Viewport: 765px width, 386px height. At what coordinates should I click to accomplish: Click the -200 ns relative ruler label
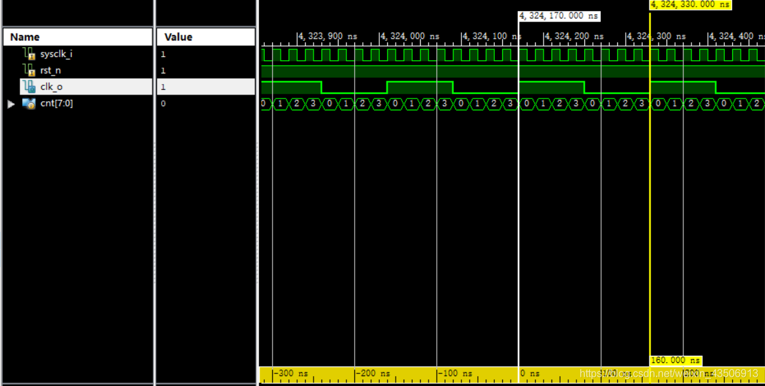[x=372, y=374]
